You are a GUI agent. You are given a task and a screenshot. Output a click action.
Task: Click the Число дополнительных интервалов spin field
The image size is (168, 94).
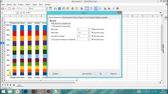point(83,39)
